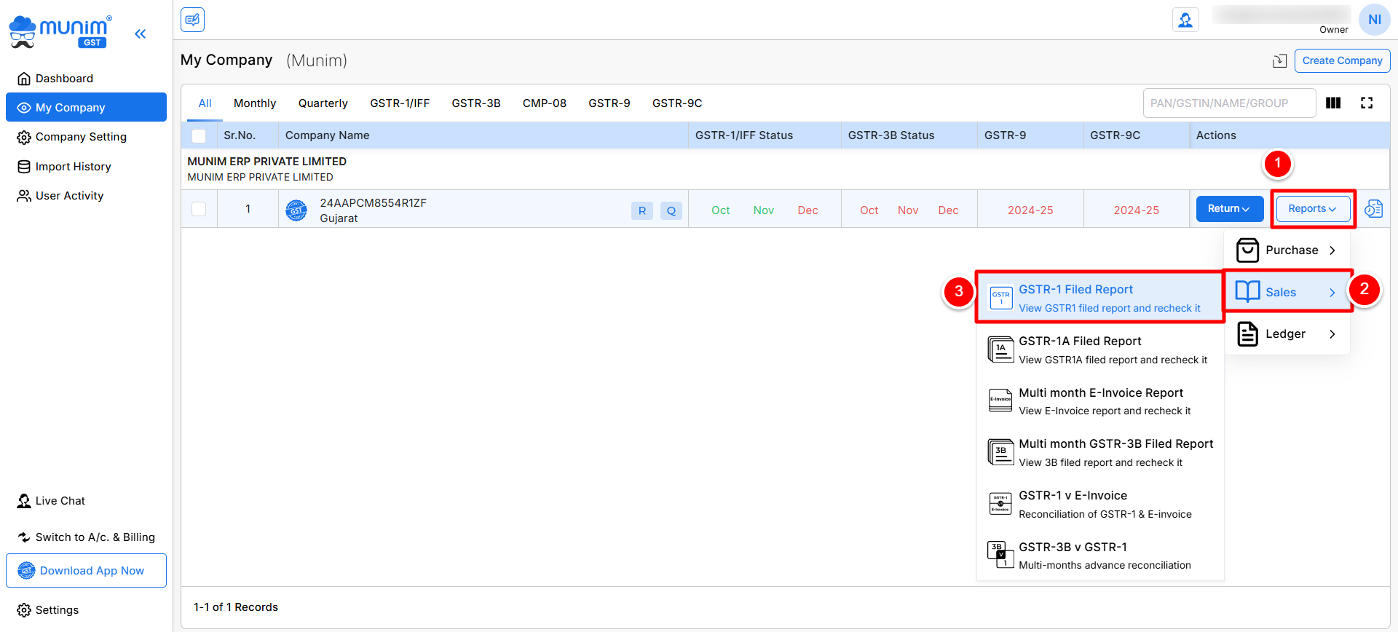Viewport: 1398px width, 632px height.
Task: Click the Create Company button
Action: click(1341, 61)
